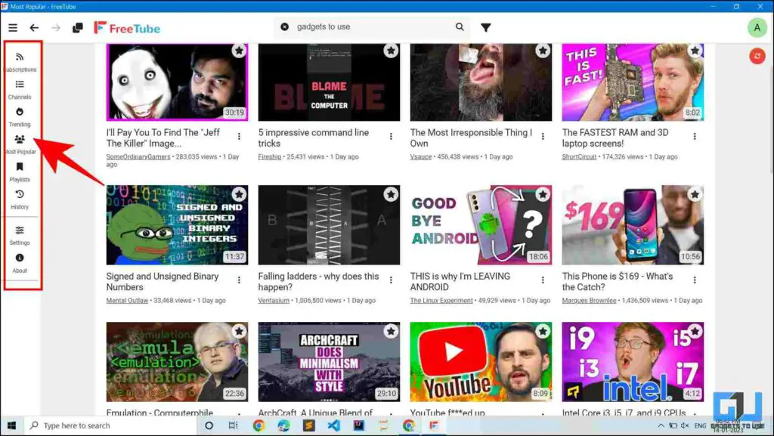Star "The Most Irresponsible Thing I Own" video
774x436 pixels.
point(543,51)
